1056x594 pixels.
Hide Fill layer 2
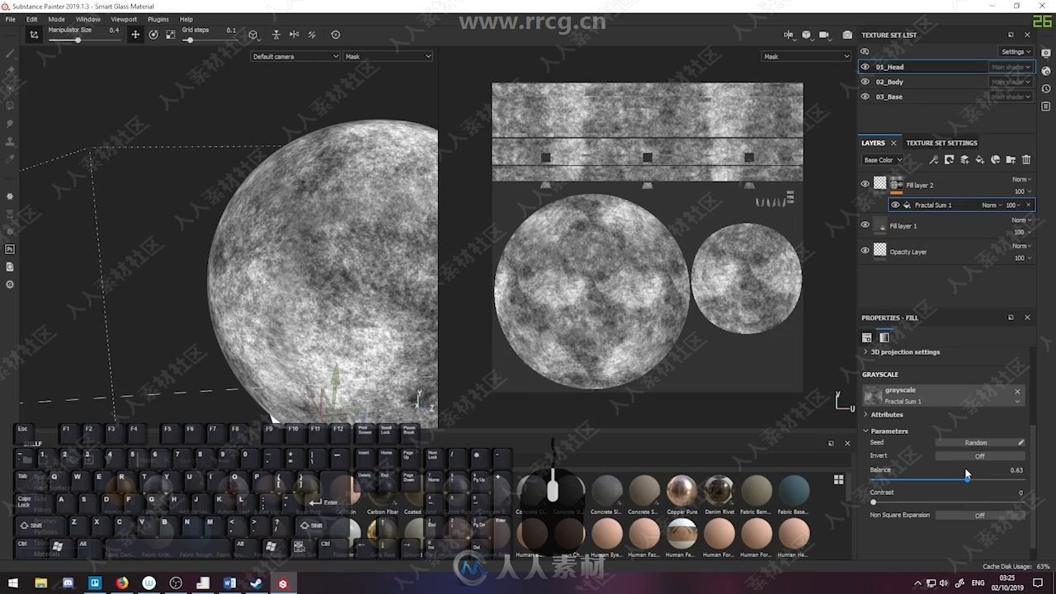tap(865, 185)
